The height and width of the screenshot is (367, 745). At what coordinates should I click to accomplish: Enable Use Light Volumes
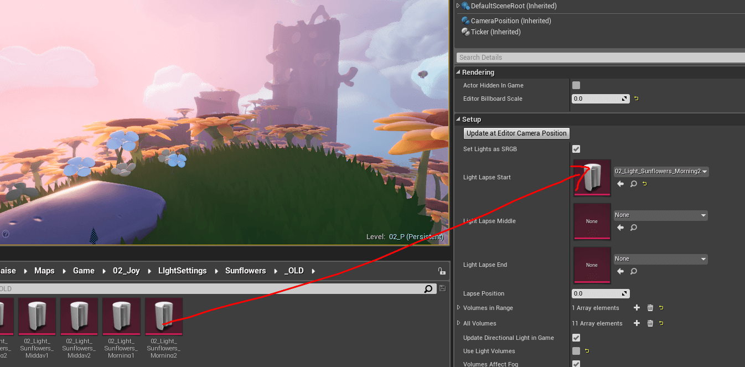point(576,351)
